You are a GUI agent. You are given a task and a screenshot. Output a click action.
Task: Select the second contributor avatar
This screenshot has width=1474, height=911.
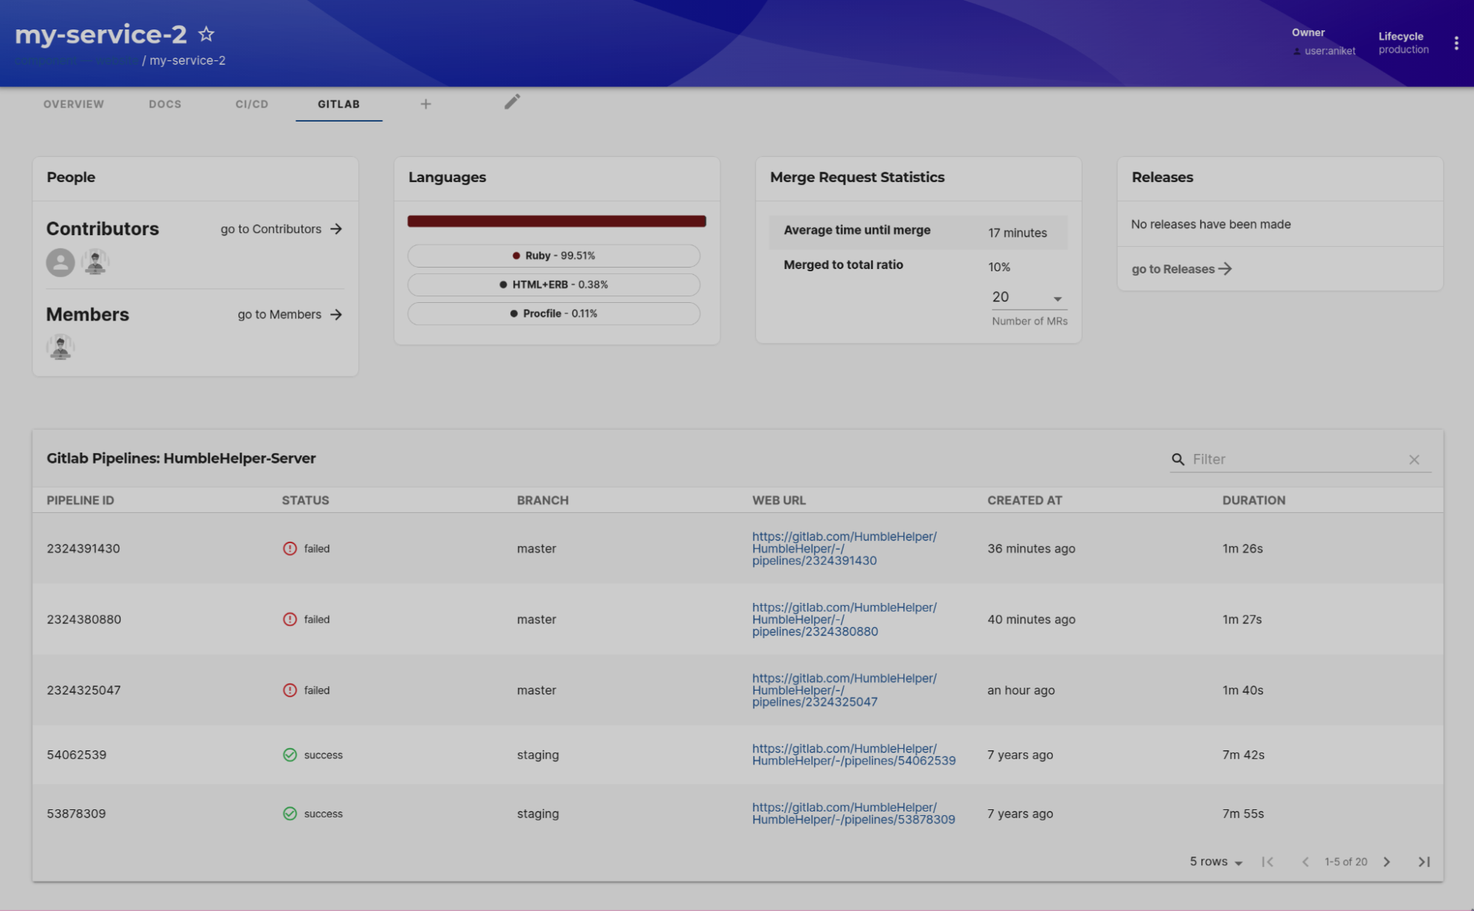[x=96, y=261]
